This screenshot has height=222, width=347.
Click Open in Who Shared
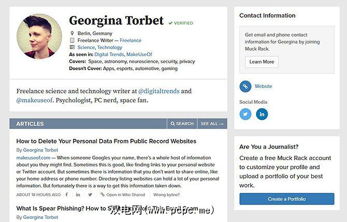pos(125,195)
